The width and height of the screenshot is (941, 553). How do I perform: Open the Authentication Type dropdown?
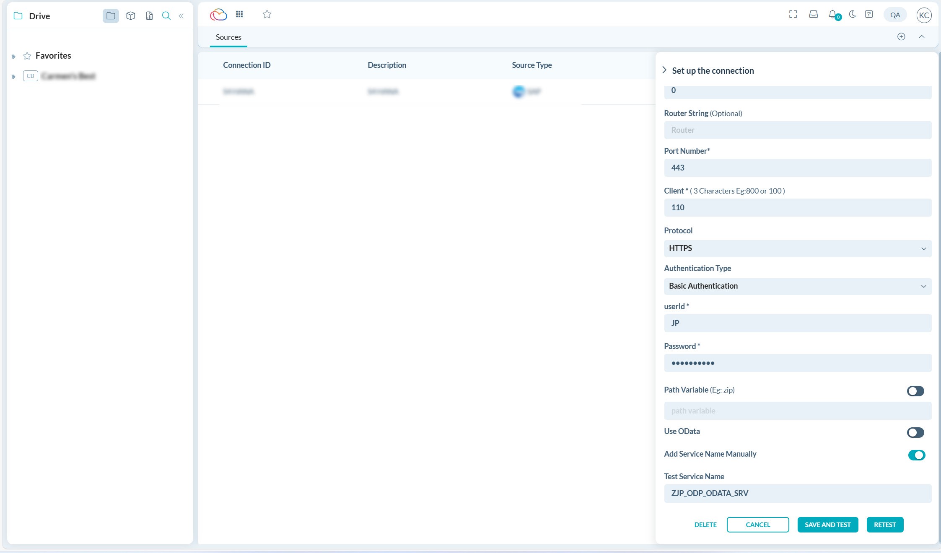tap(797, 286)
